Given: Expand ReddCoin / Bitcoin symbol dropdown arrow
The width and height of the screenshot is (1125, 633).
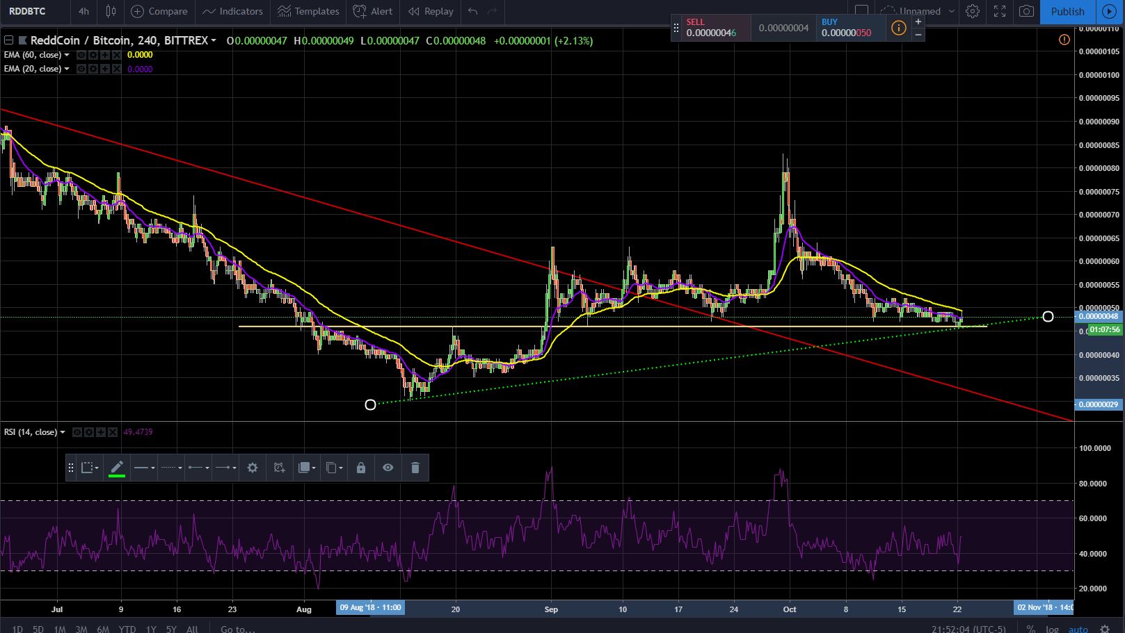Looking at the screenshot, I should (x=214, y=41).
